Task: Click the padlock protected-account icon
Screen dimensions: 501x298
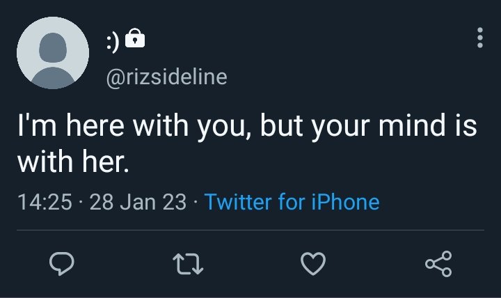Action: click(x=135, y=38)
